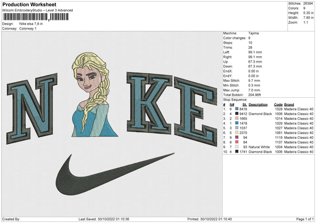Click thread code 1029
Image resolution: width=316 pixels, height=223 pixels.
[279, 124]
